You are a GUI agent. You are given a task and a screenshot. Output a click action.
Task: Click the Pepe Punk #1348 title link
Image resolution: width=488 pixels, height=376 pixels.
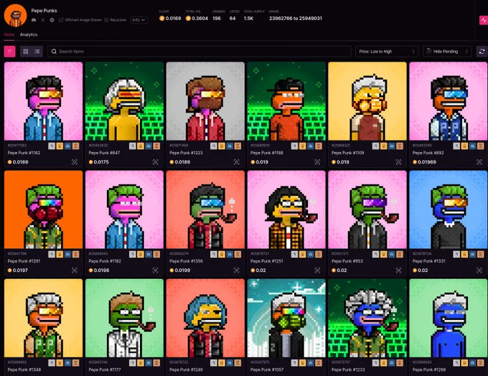coord(24,370)
